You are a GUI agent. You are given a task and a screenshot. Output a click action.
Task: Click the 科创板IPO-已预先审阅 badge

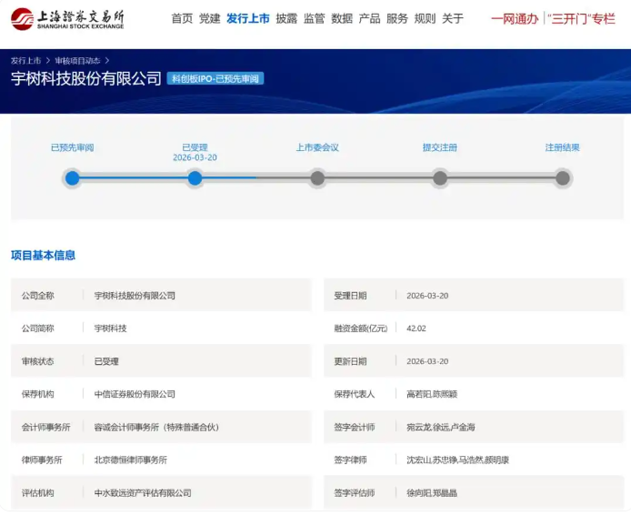[x=215, y=78]
